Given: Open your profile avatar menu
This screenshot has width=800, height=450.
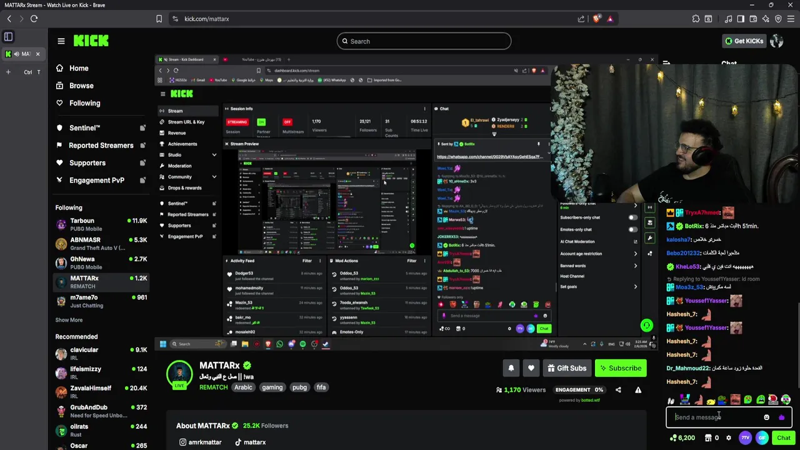Looking at the screenshot, I should pos(777,41).
